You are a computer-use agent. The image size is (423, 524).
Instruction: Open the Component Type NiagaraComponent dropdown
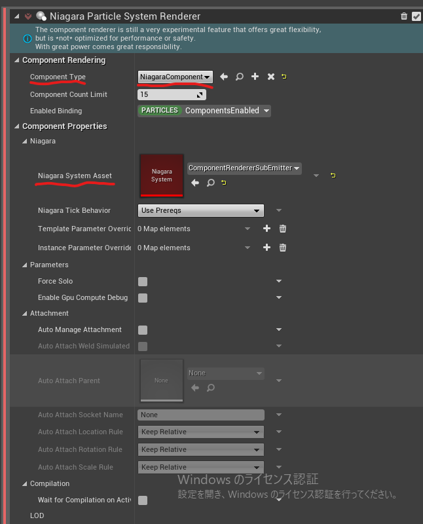click(175, 77)
